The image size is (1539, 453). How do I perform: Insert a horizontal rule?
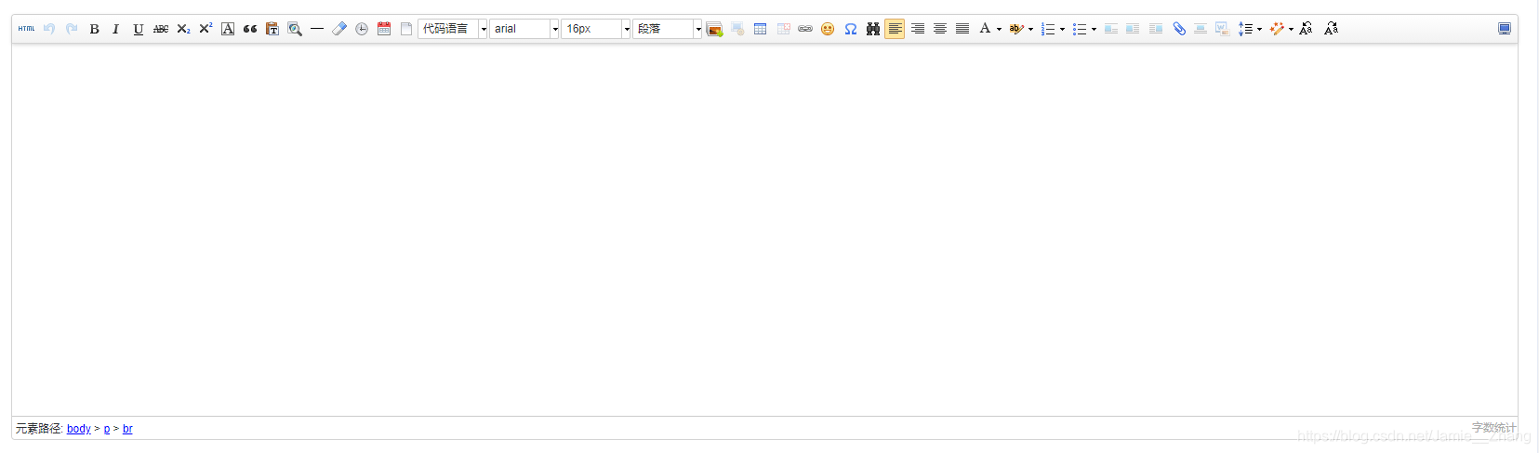point(317,29)
